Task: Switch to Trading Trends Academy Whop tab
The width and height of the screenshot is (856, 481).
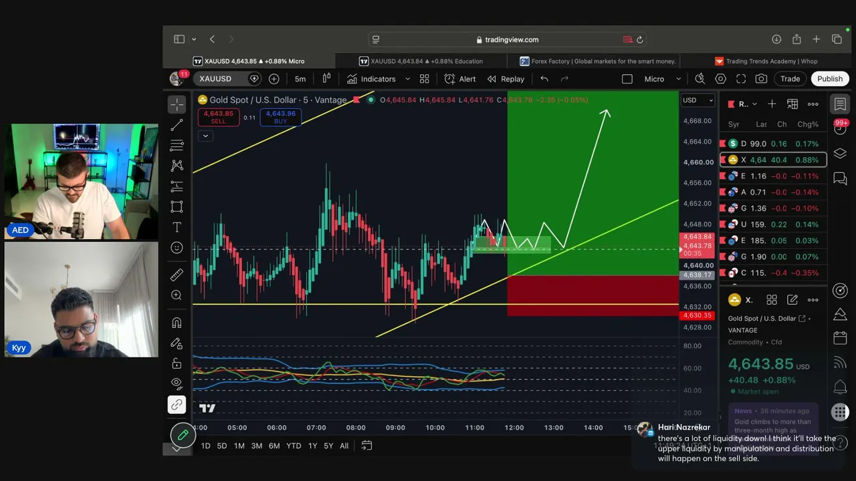Action: (766, 61)
